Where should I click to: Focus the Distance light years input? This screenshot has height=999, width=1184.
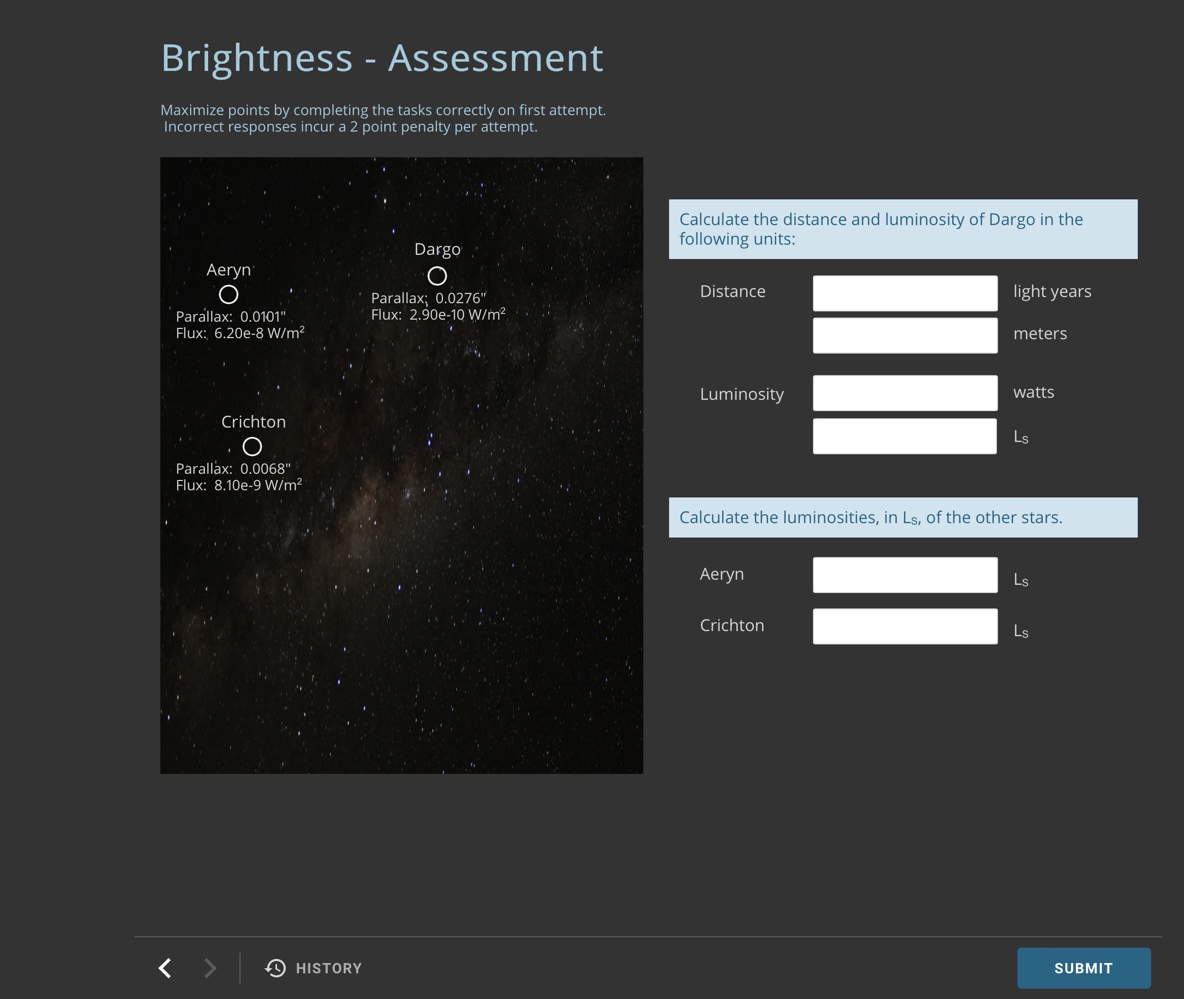[x=904, y=293]
